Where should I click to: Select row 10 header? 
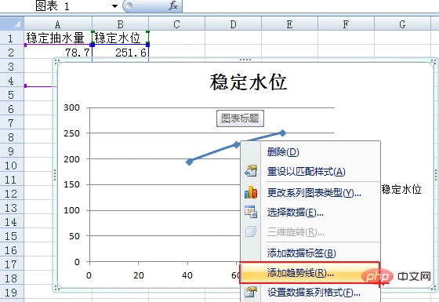[11, 165]
